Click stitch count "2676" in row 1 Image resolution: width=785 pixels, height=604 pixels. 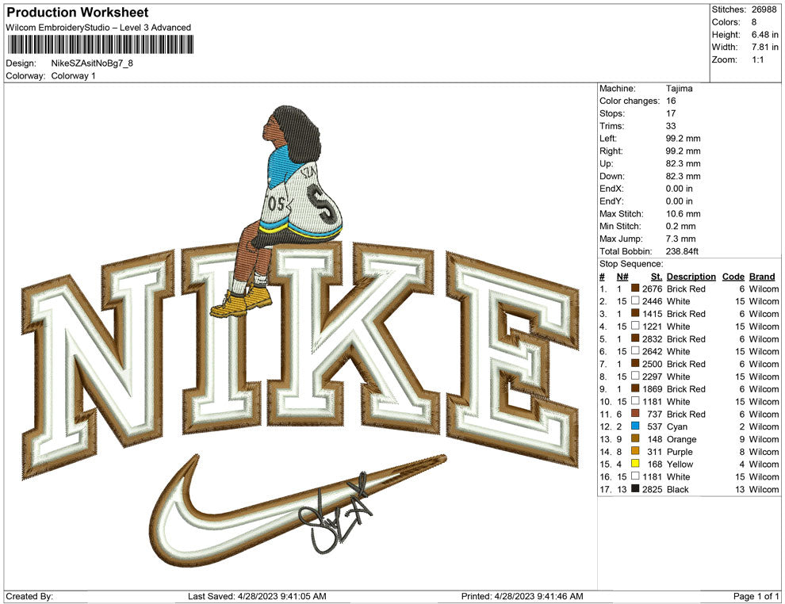653,289
